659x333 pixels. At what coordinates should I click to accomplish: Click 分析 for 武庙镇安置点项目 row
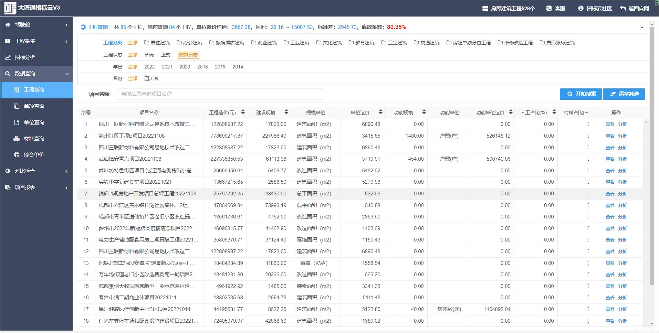(622, 159)
